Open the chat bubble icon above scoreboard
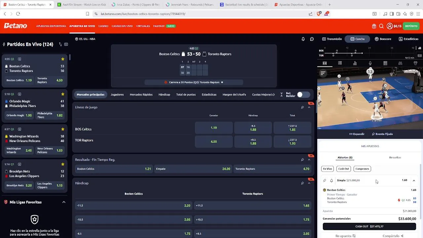 point(312,39)
